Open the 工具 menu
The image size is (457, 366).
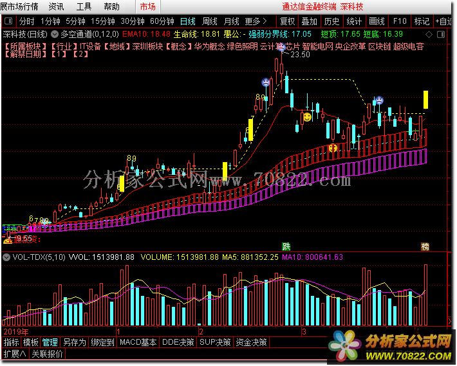pos(84,6)
